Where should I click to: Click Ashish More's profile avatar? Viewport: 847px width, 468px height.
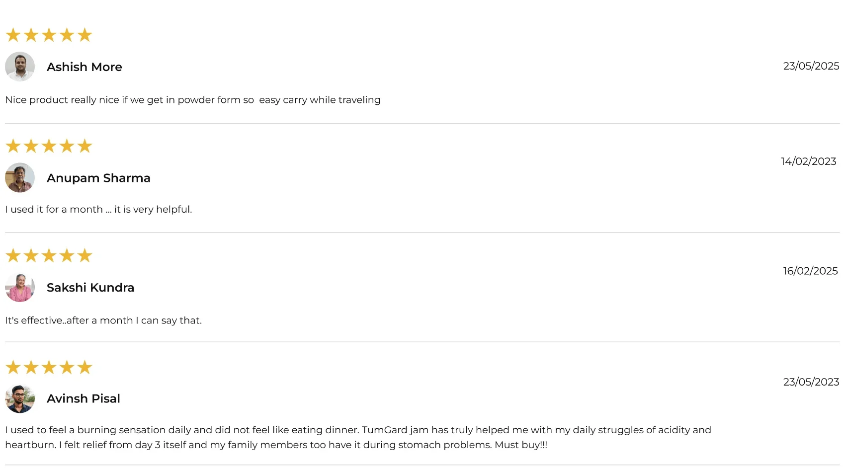[20, 67]
